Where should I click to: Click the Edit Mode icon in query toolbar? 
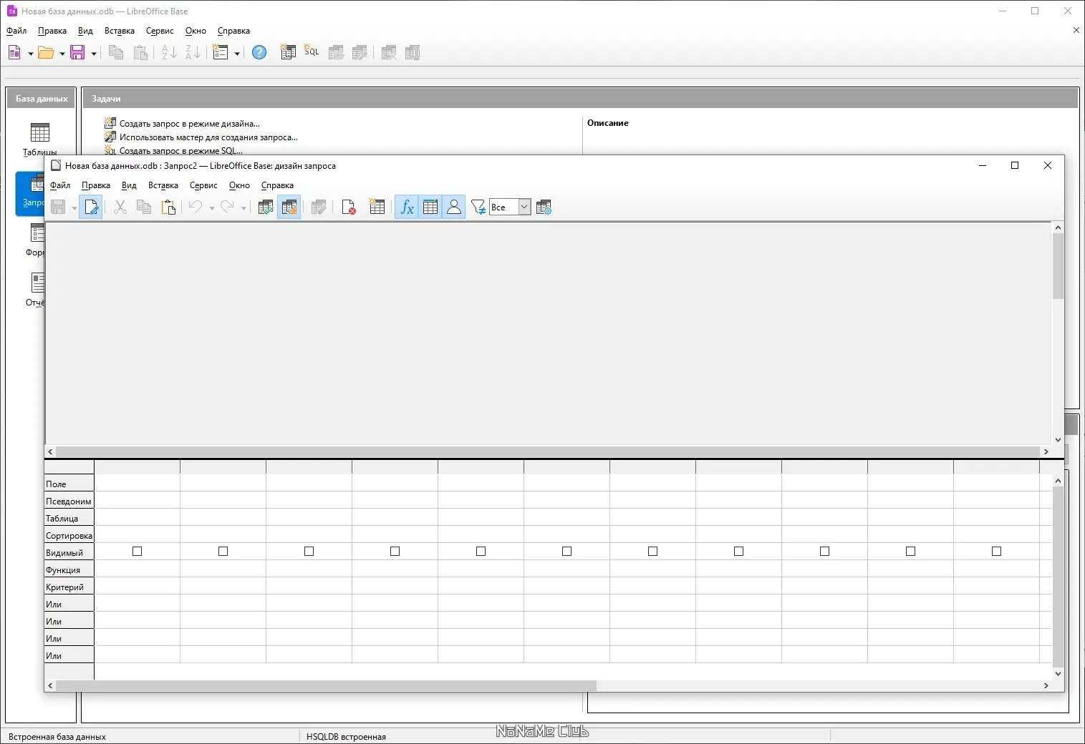click(91, 207)
